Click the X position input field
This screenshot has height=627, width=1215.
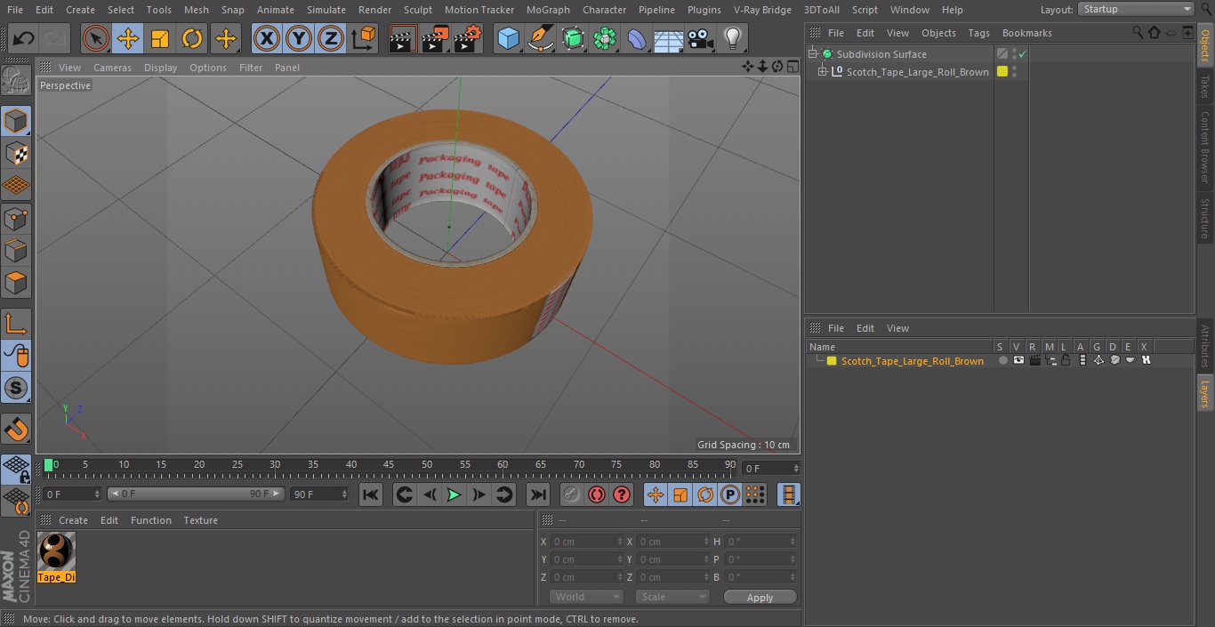click(587, 542)
